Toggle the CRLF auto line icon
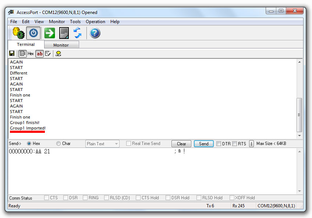Viewport: 312px width, 218px height. (x=58, y=54)
